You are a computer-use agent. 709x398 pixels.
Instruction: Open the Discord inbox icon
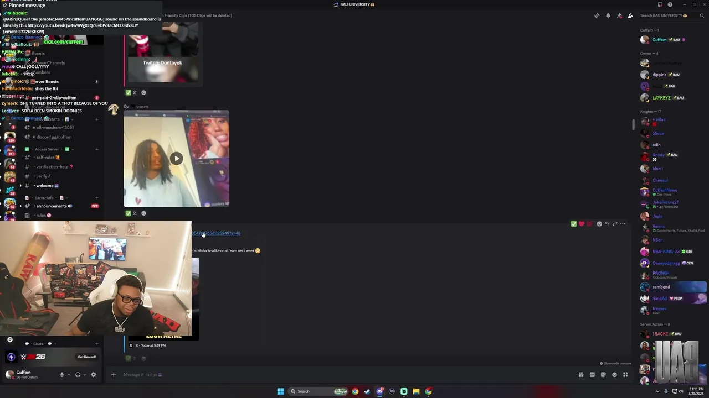click(660, 4)
